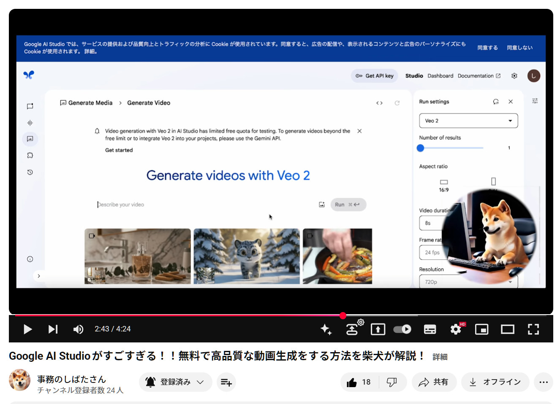This screenshot has height=404, width=560.
Task: Click the account avatar L
Action: tap(533, 76)
